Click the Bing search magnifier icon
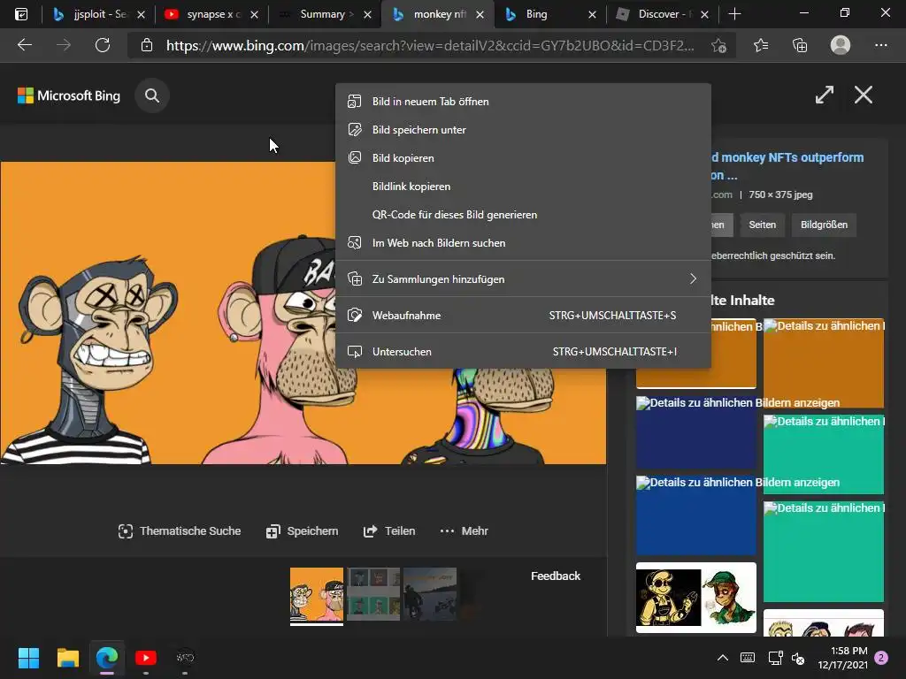906x679 pixels. (152, 95)
